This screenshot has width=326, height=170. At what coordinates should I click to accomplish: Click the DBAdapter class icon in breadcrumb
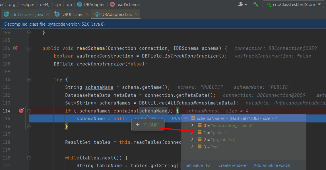[x=79, y=5]
